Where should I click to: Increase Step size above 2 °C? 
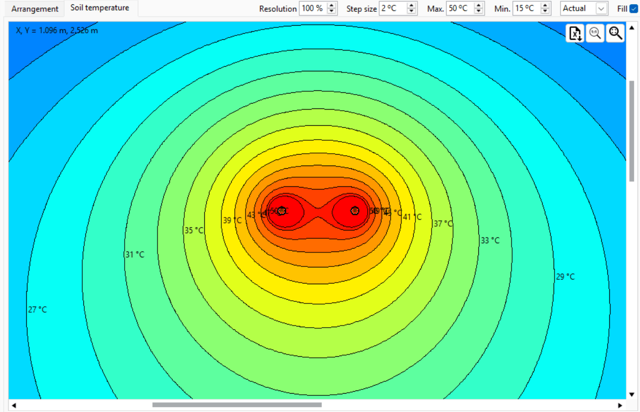tap(412, 5)
